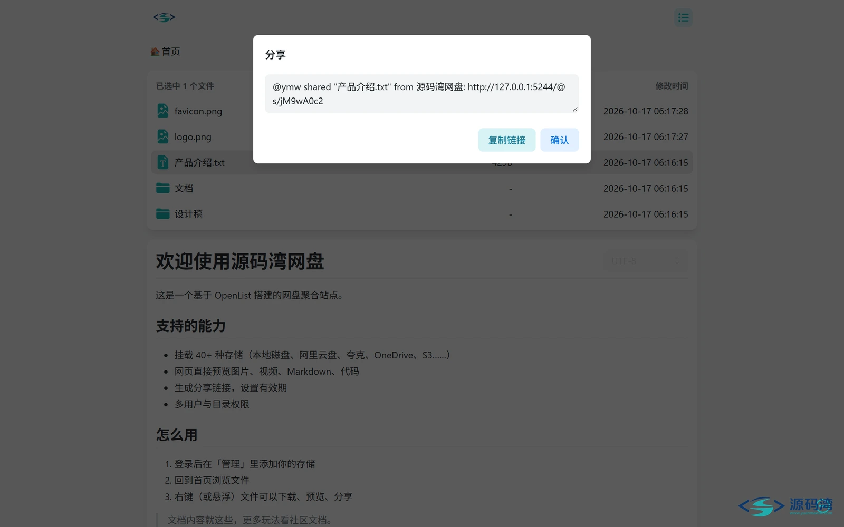Click the logo.png image file icon
Screen dimensions: 844x527
click(x=163, y=136)
